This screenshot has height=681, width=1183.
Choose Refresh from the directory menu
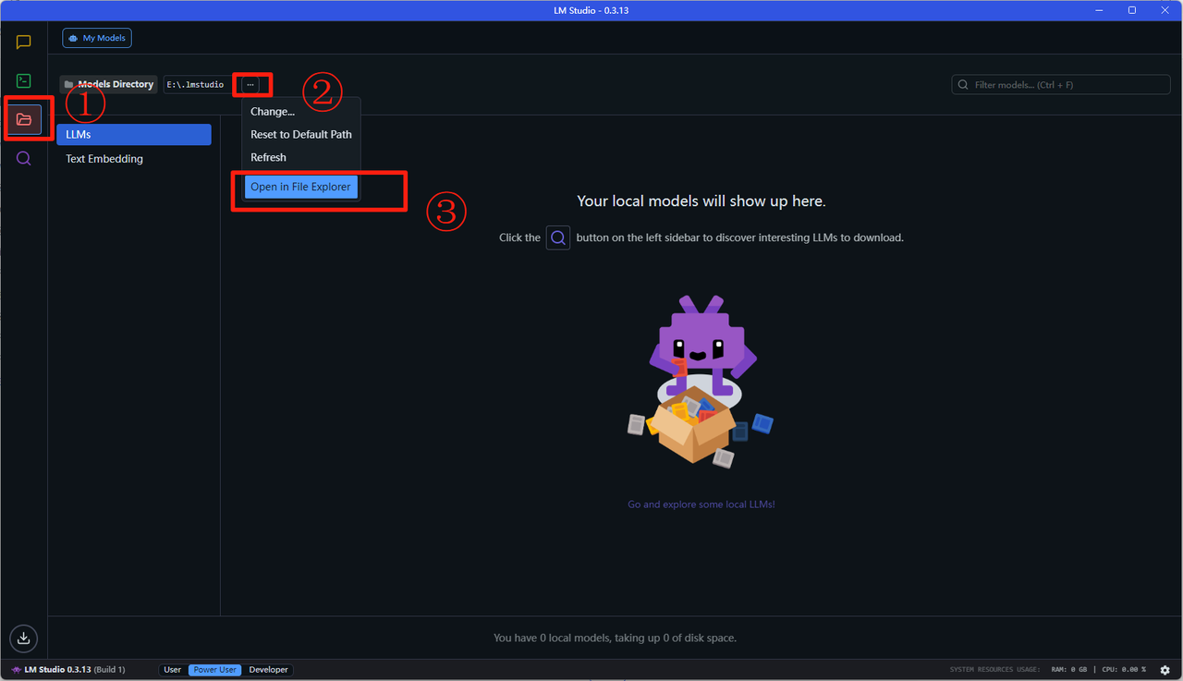coord(268,157)
